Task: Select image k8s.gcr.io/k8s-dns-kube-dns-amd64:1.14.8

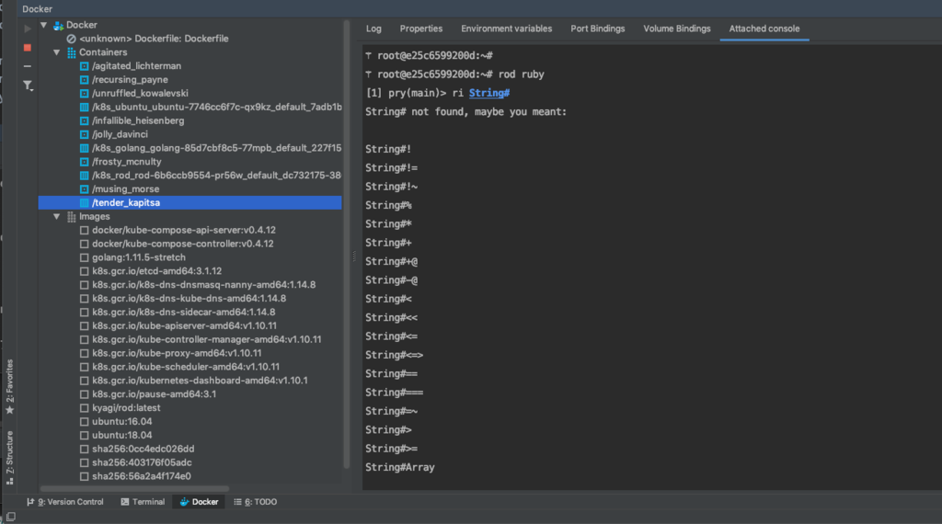Action: tap(190, 299)
